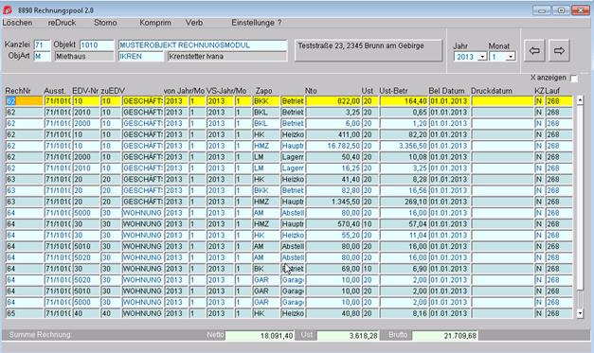Click the Ust-Betr value 164,40
Image resolution: width=594 pixels, height=353 pixels.
coord(404,101)
